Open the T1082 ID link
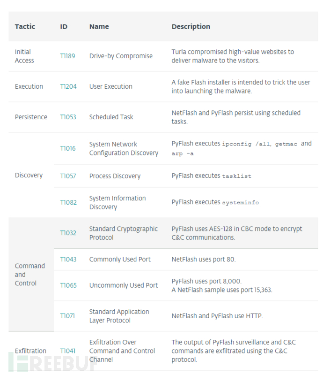 [68, 203]
